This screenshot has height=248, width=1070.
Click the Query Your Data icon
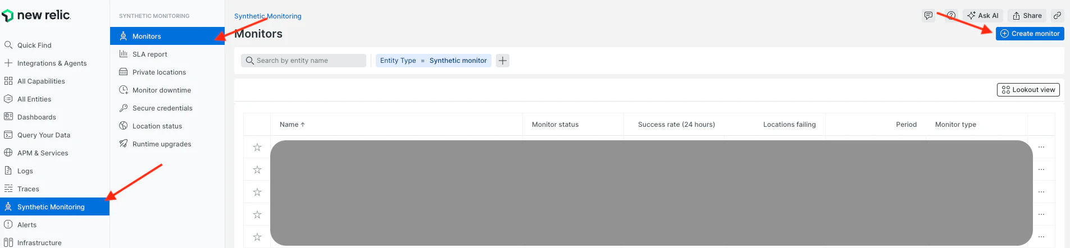click(x=8, y=135)
